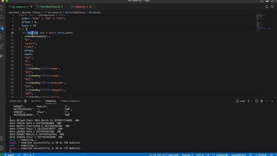The width and height of the screenshot is (277, 156).
Task: Open the Extensions view in activity bar
Action: [2, 46]
